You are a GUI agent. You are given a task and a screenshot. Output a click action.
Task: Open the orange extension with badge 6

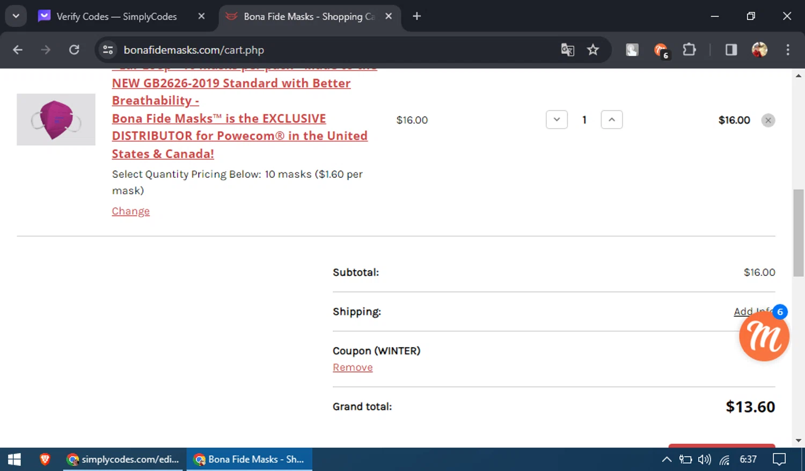661,50
